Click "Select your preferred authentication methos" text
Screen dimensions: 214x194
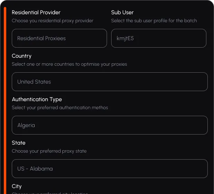point(60,108)
